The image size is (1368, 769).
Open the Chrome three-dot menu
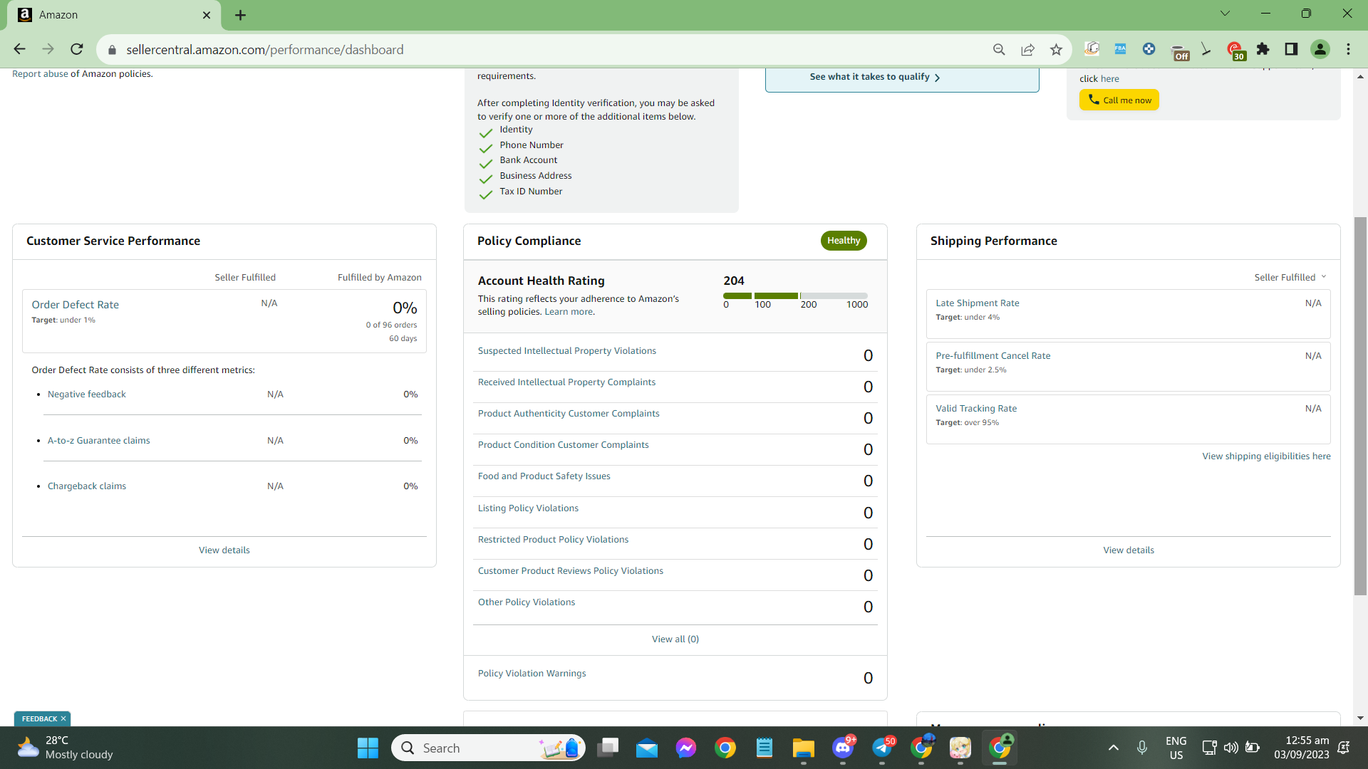1348,49
